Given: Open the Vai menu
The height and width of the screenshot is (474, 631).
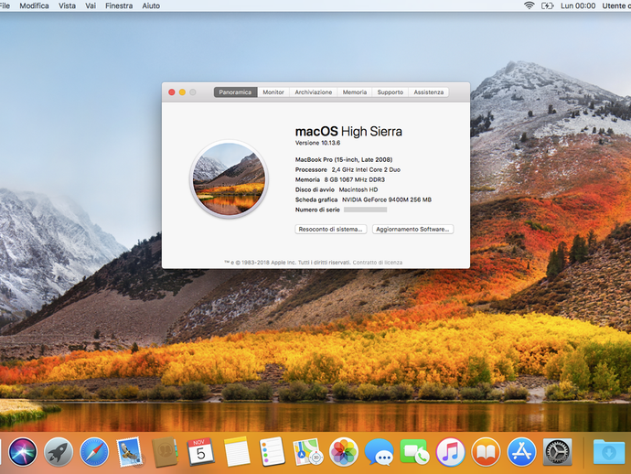Looking at the screenshot, I should 91,5.
